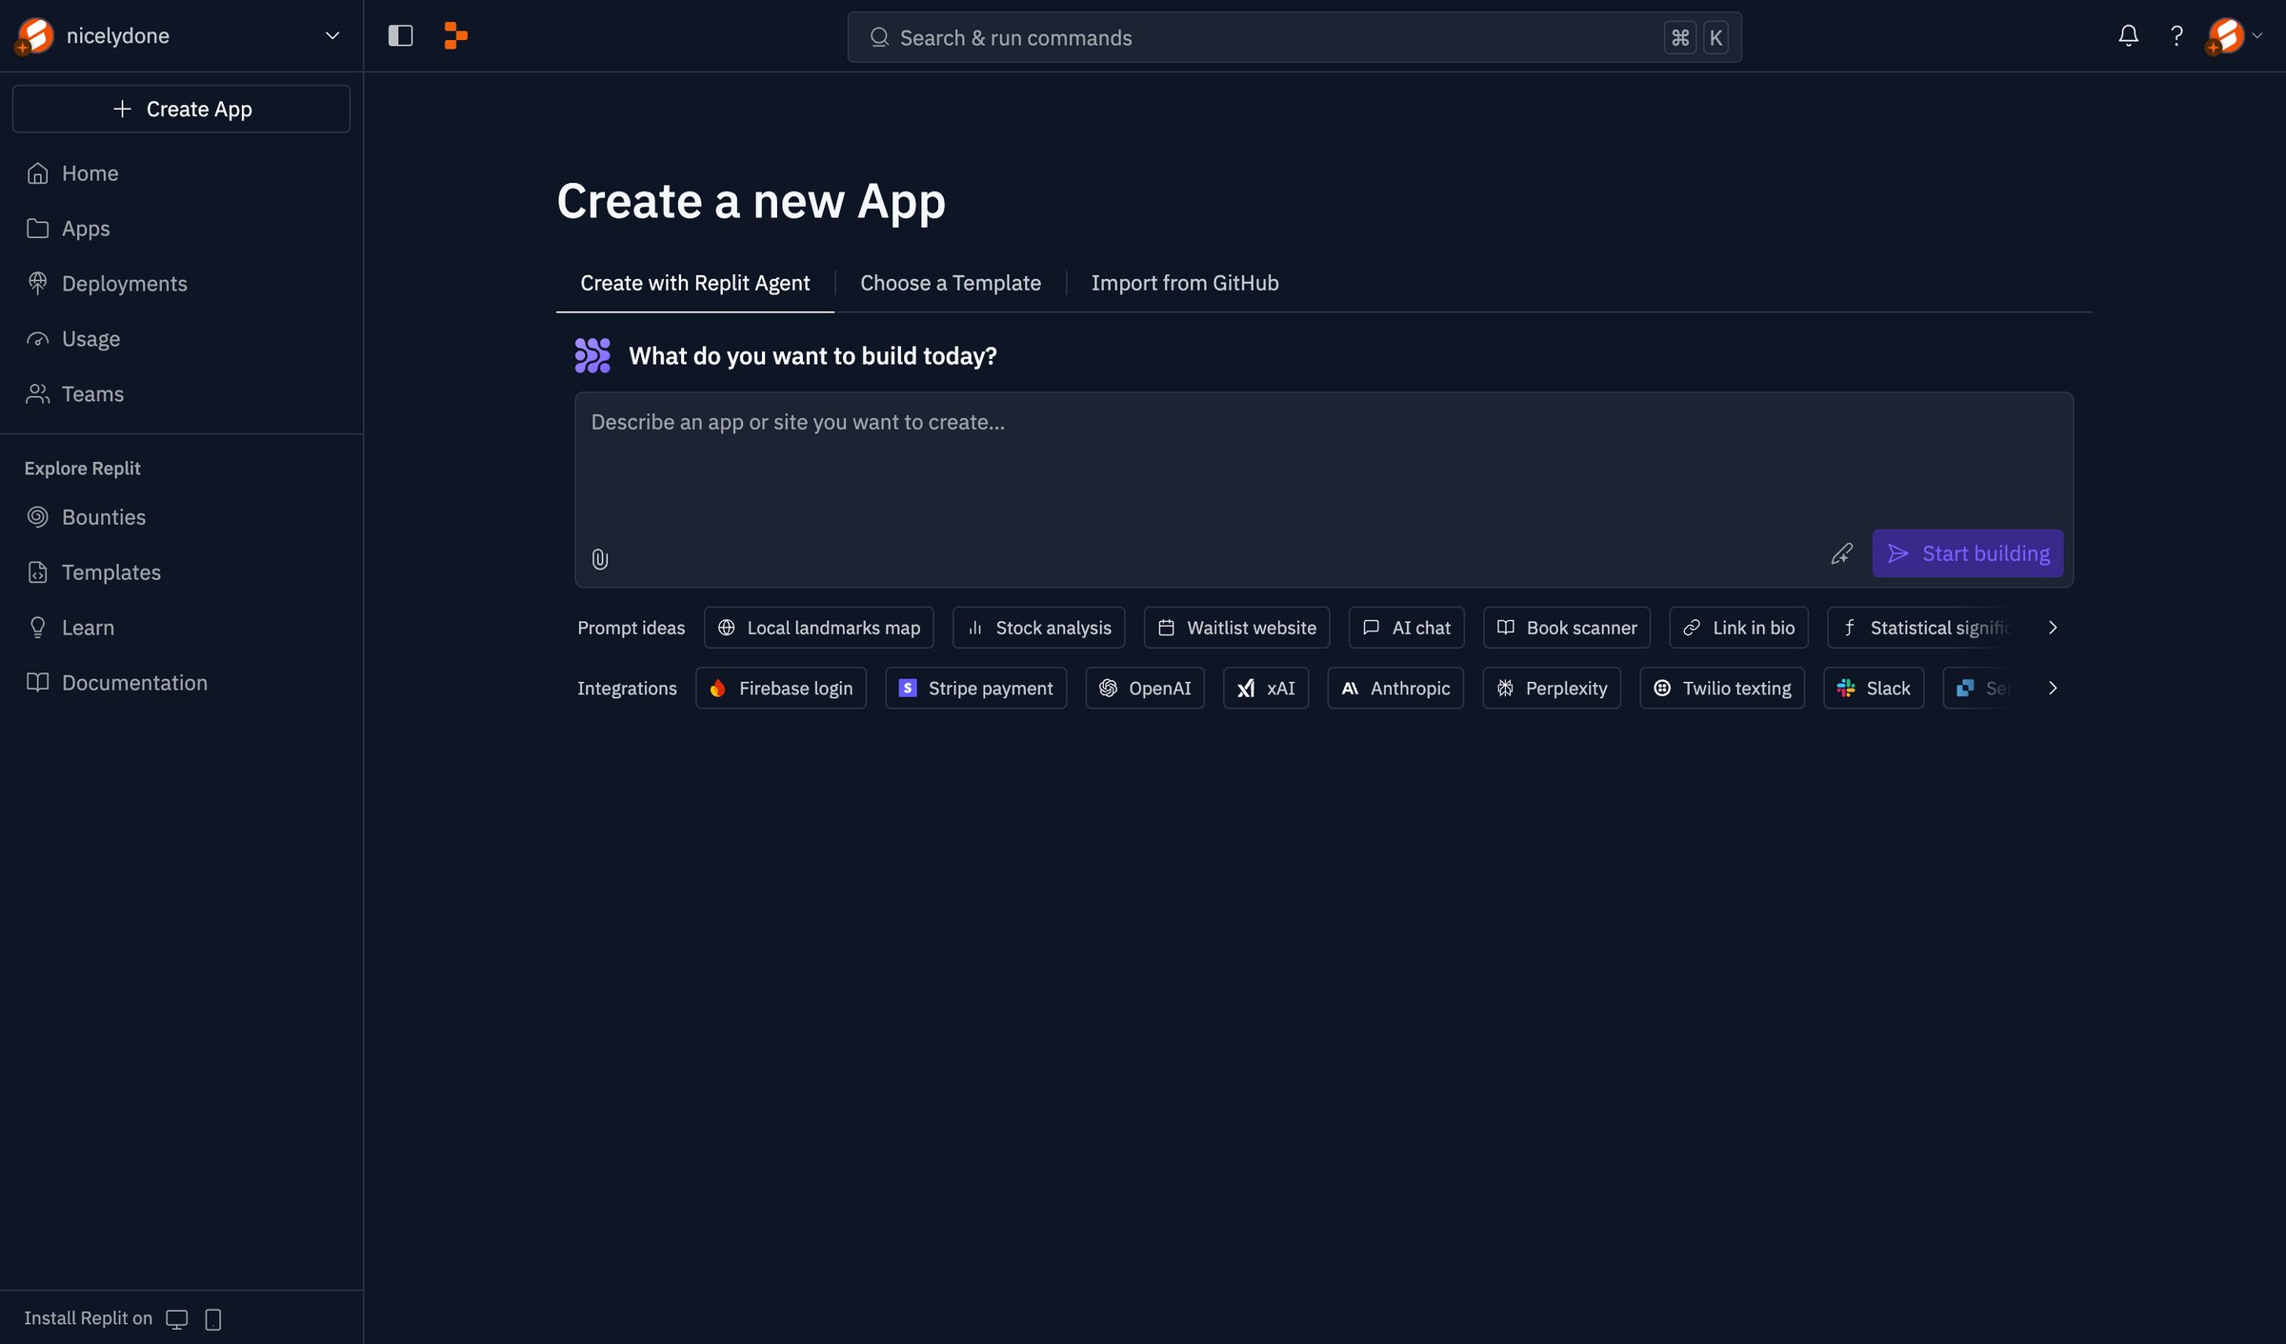Open the notifications bell
Screen dimensions: 2286x1344
pyautogui.click(x=2128, y=36)
